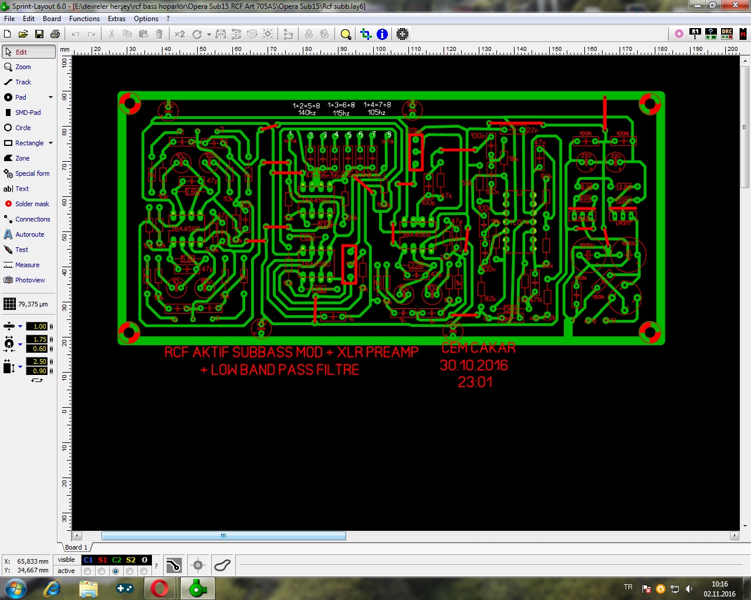Select the Zone tool
This screenshot has height=600, width=751.
point(29,158)
